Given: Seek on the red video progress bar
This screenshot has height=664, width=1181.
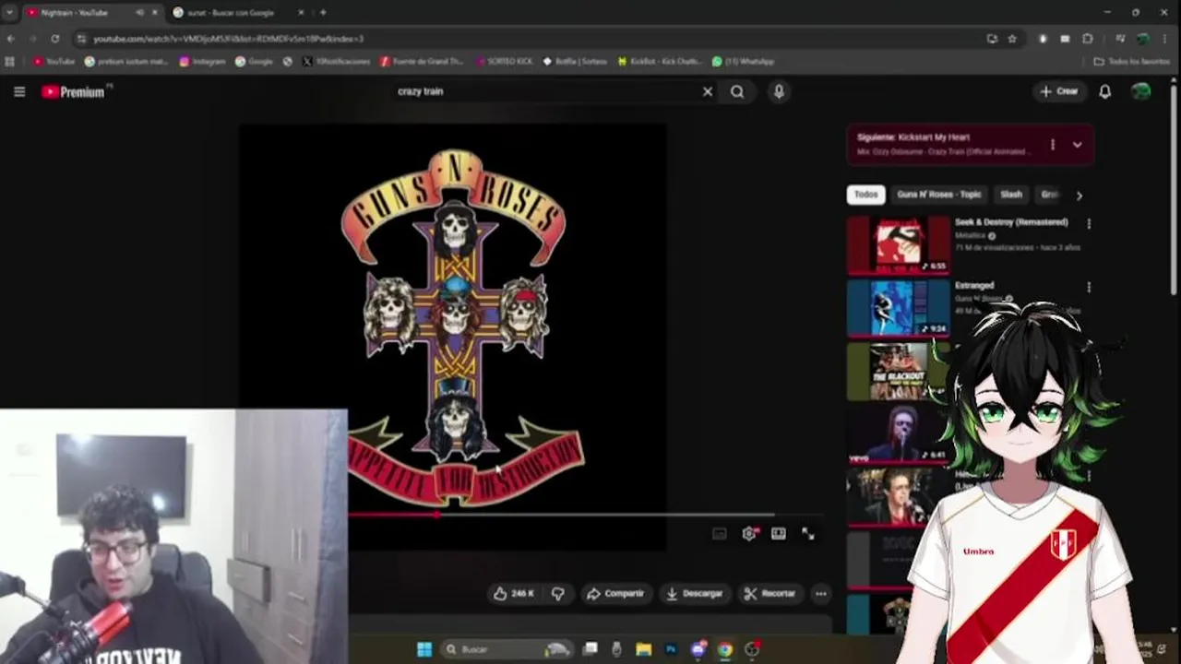Looking at the screenshot, I should tap(585, 515).
